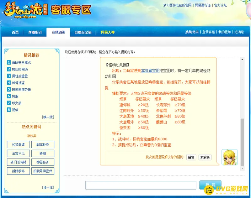This screenshot has height=198, width=251.
Task: Click 换一批 below hot keywords
Action: click(x=48, y=188)
